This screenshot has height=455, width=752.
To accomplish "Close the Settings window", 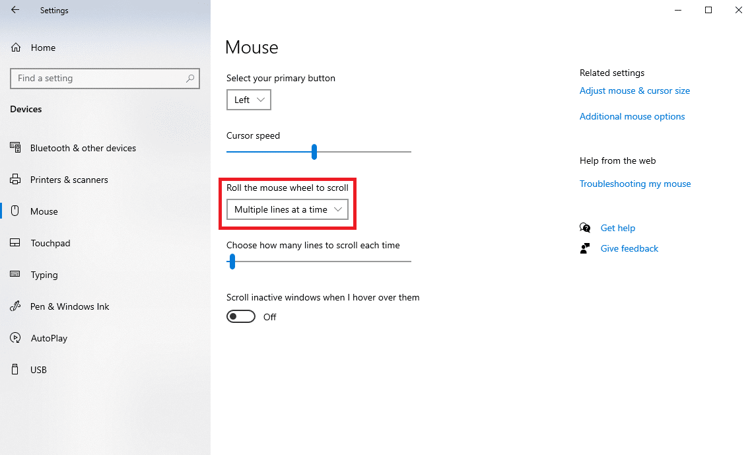I will [x=739, y=10].
